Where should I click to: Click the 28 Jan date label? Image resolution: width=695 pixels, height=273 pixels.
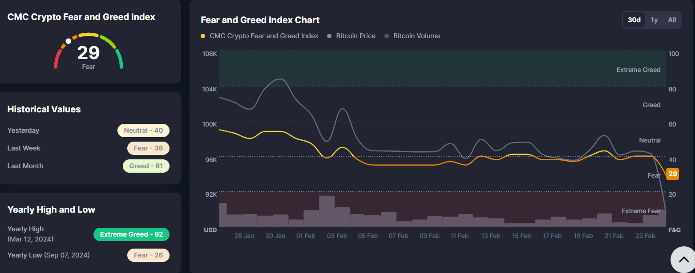(x=244, y=236)
